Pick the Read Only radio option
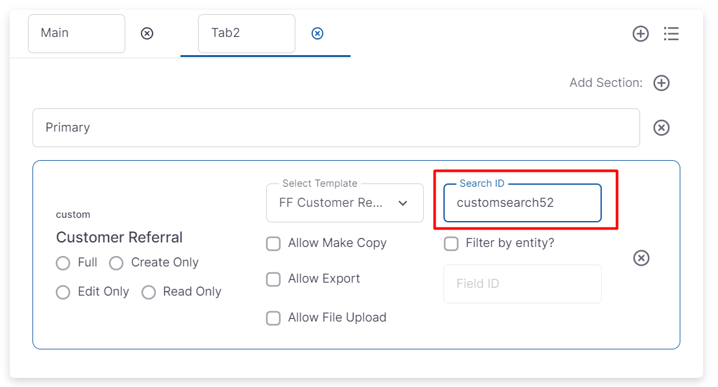718x387 pixels. point(149,292)
